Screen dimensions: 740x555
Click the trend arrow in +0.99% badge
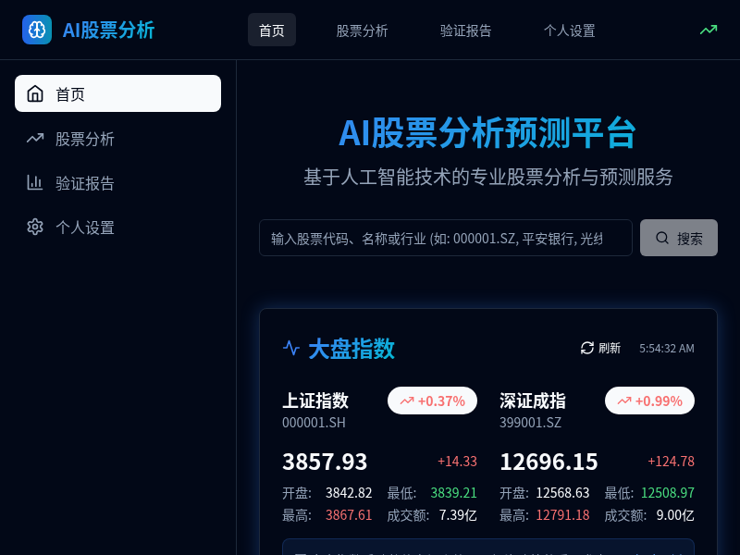click(624, 401)
